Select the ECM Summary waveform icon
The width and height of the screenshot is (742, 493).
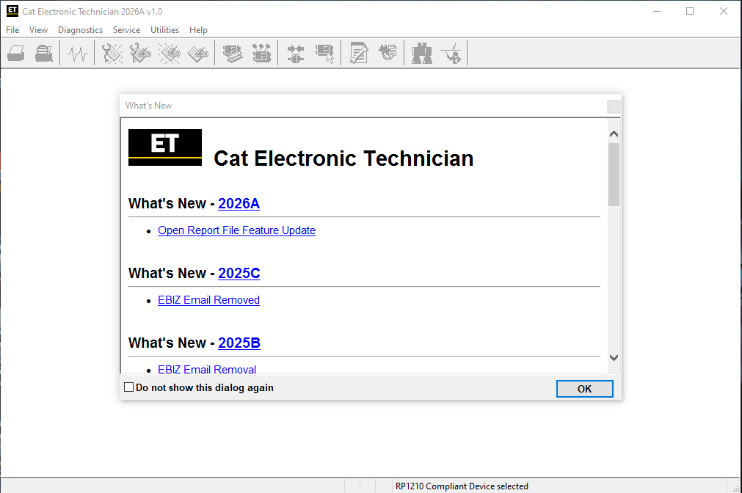tap(77, 53)
